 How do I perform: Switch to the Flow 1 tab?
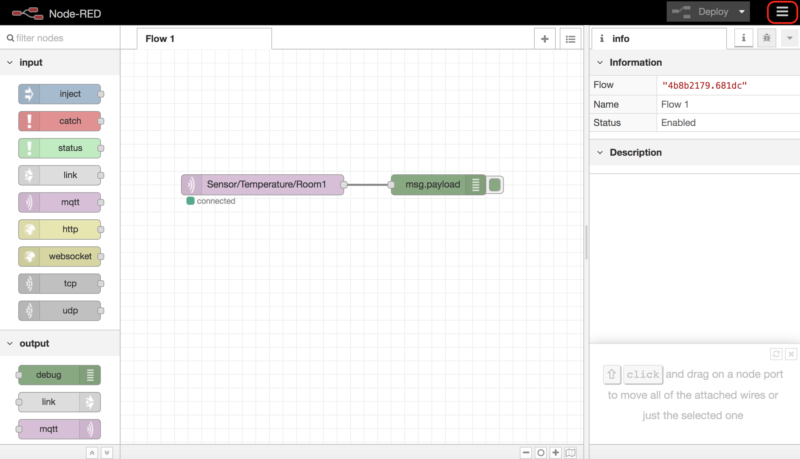coord(204,39)
